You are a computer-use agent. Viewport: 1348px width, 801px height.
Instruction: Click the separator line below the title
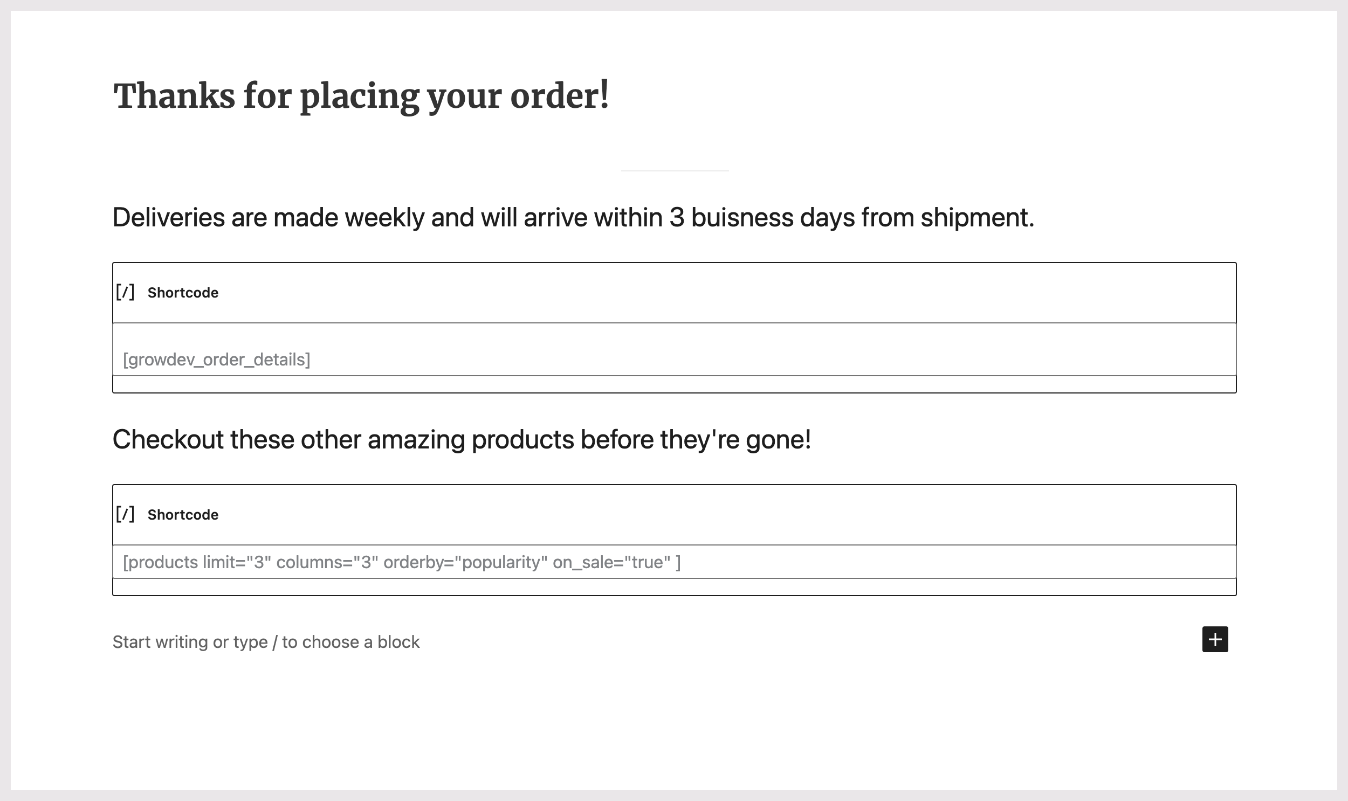tap(675, 170)
